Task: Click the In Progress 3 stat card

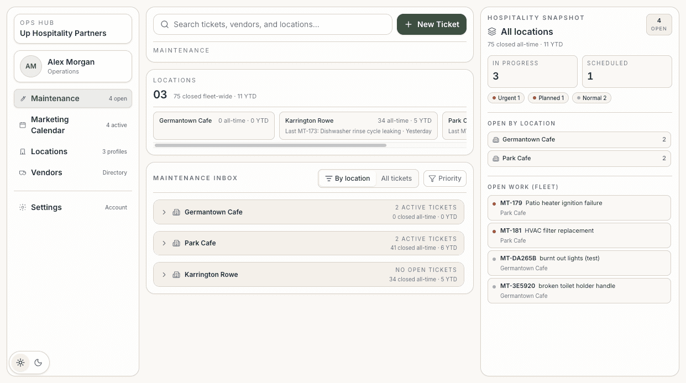Action: pos(532,71)
